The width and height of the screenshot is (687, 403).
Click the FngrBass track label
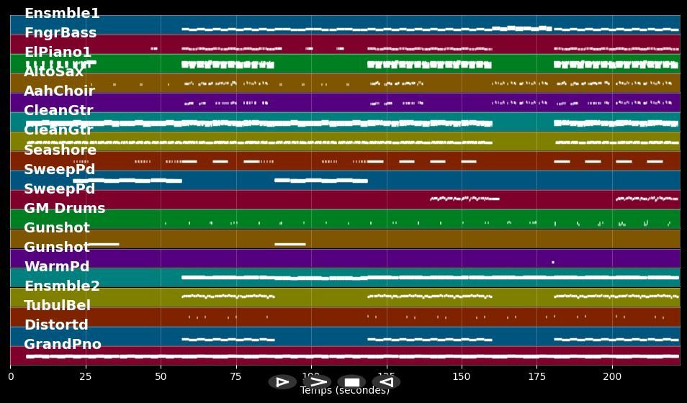(60, 33)
